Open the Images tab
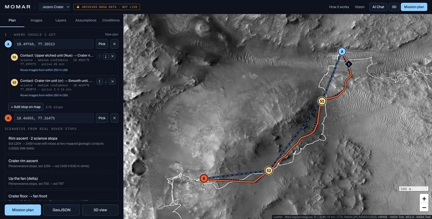Viewport: 432px width, 219px height. click(36, 20)
